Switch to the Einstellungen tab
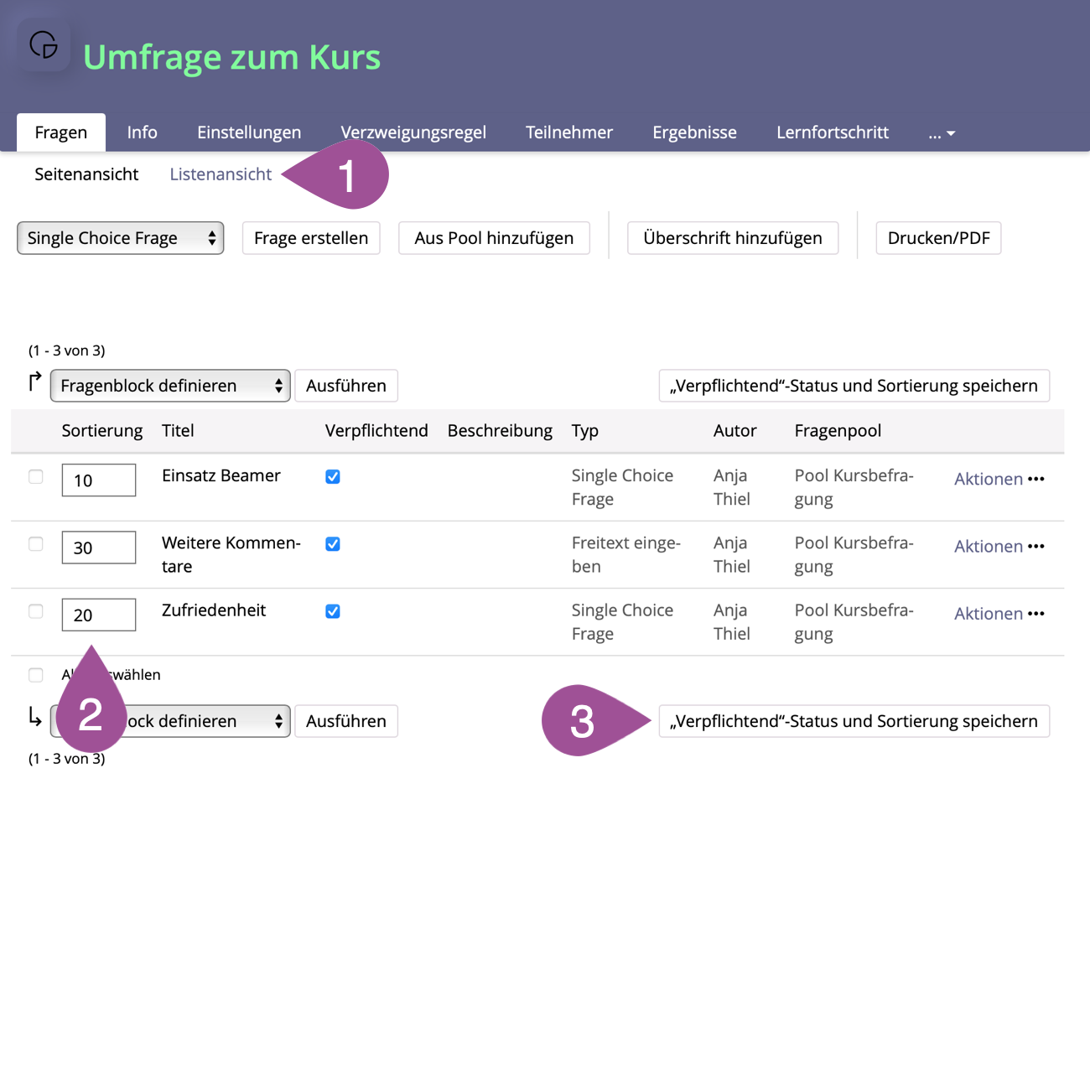This screenshot has height=1090, width=1090. click(249, 132)
